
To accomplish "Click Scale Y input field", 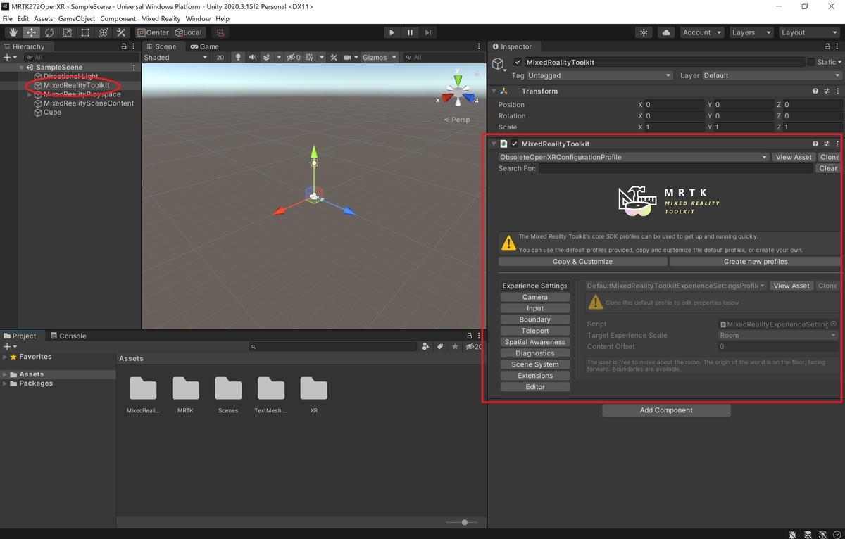I will click(x=744, y=127).
